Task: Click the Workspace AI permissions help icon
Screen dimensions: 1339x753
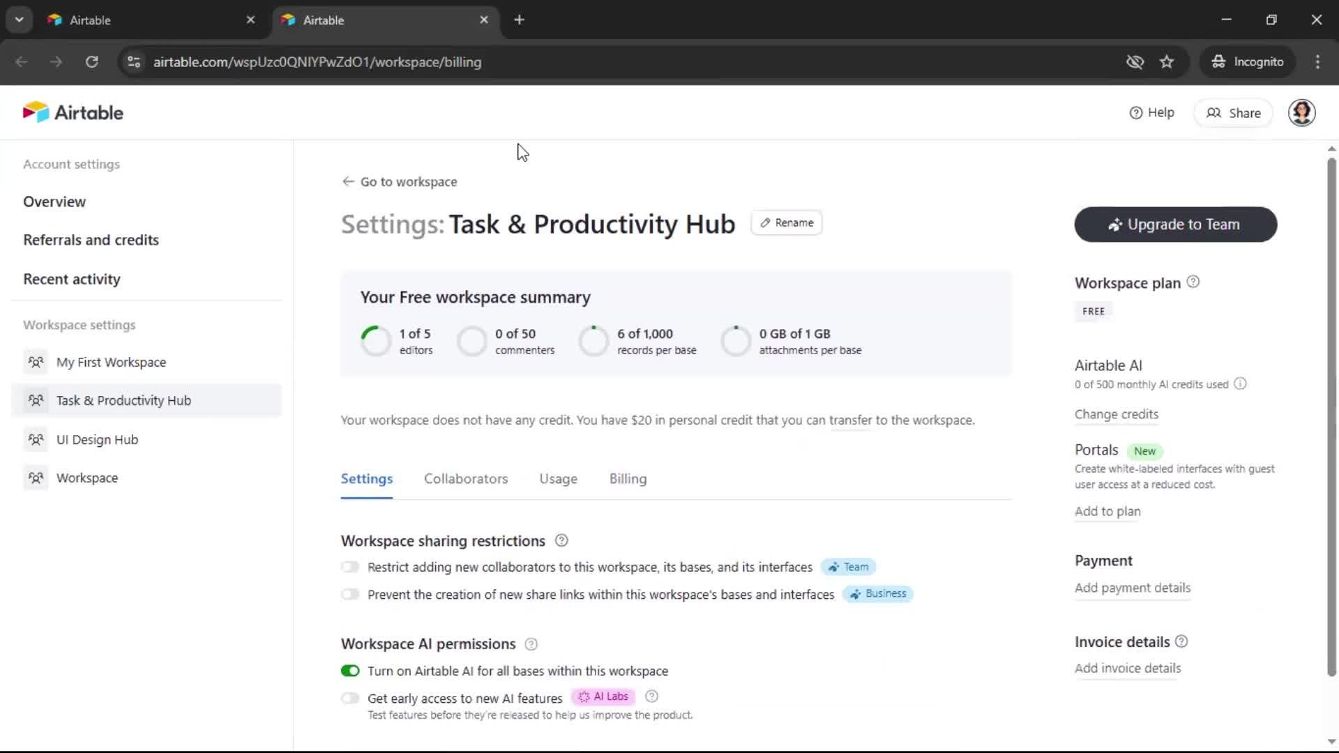Action: (x=531, y=644)
